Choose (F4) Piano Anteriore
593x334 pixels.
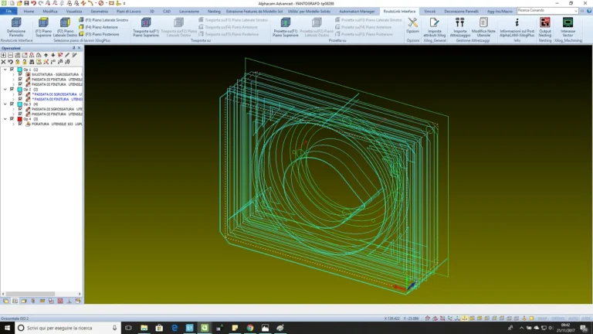coord(98,27)
